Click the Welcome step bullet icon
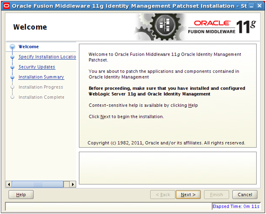Image resolution: width=266 pixels, height=214 pixels. [x=12, y=47]
